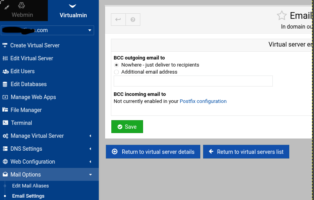Switch to the Webmin tab
This screenshot has width=314, height=200.
(x=22, y=11)
